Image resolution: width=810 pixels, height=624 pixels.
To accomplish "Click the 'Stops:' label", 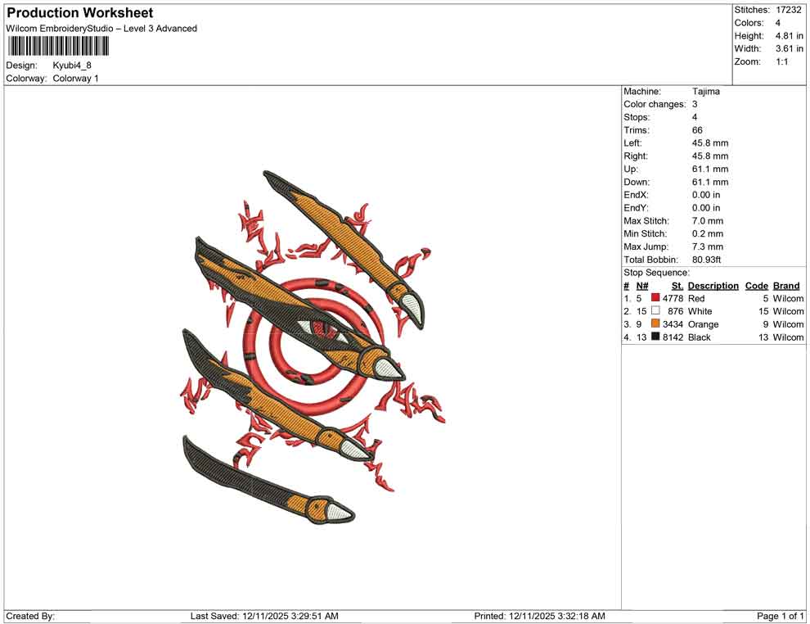I will [x=637, y=117].
